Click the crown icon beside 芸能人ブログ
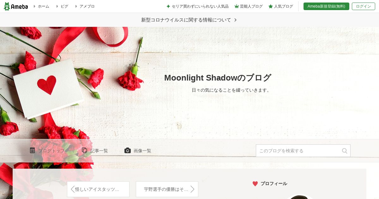This screenshot has width=379, height=199. (237, 6)
